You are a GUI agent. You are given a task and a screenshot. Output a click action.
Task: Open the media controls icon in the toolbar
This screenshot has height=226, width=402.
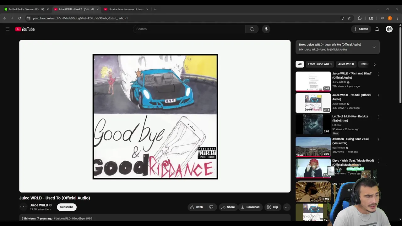(x=382, y=18)
